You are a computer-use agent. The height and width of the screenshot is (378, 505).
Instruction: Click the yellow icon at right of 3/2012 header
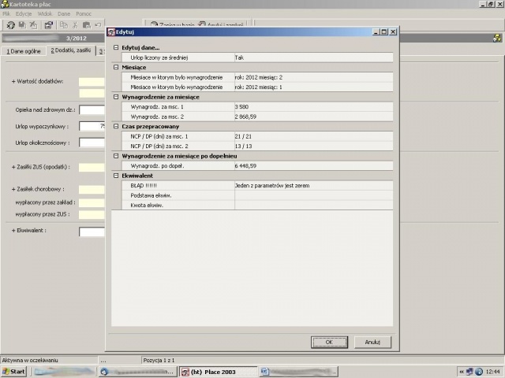pos(497,38)
